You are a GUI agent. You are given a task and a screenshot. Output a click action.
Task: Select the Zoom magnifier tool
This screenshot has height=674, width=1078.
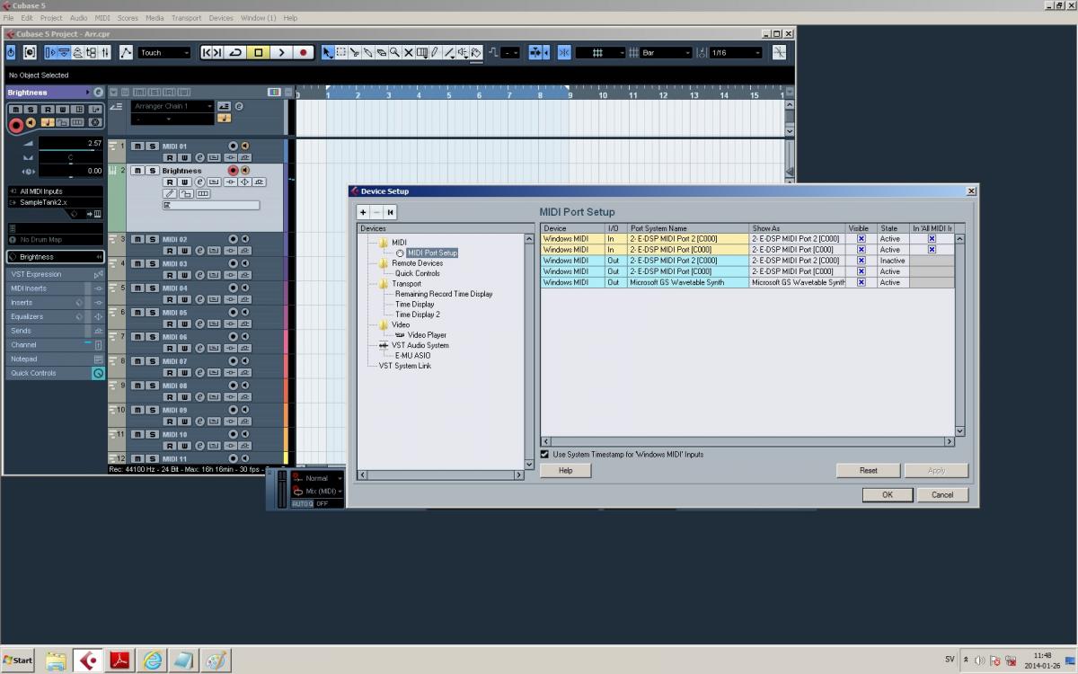pyautogui.click(x=394, y=53)
